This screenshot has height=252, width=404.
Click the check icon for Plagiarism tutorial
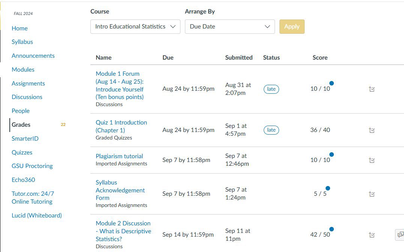coord(372,160)
